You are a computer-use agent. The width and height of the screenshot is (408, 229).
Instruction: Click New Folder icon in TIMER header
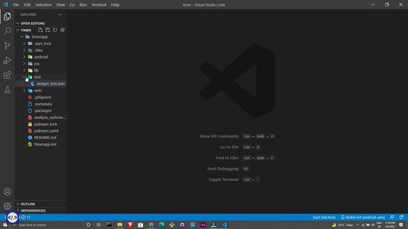(48, 30)
